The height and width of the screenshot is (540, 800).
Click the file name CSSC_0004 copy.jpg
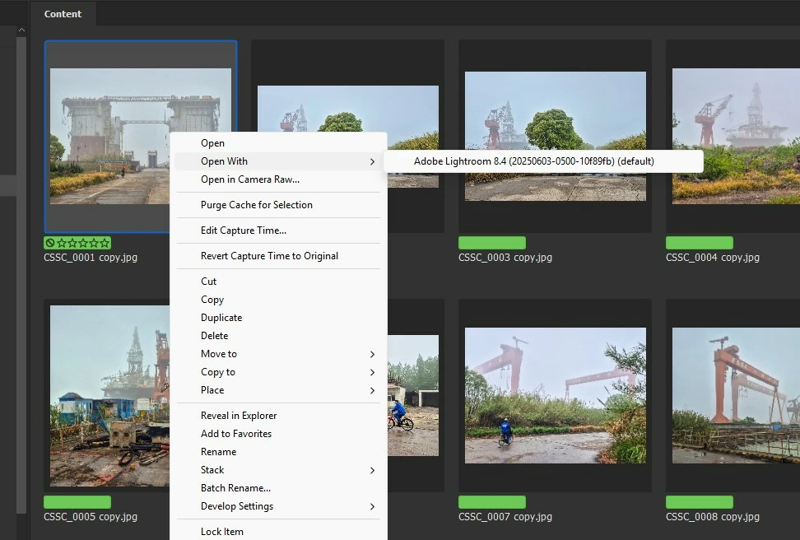pos(713,258)
